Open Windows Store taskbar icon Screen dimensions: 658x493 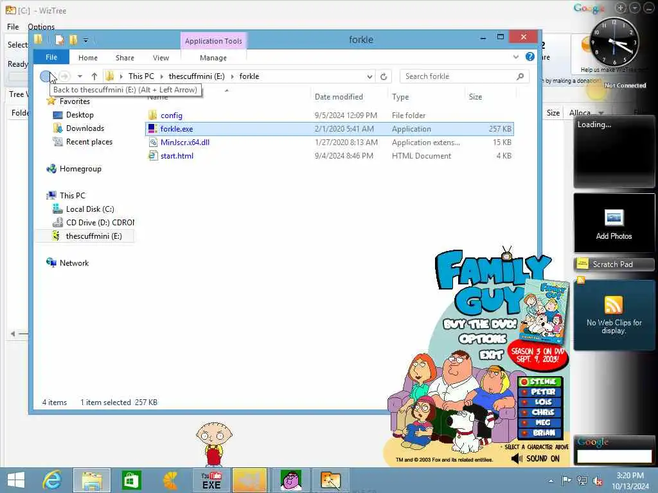tap(131, 480)
